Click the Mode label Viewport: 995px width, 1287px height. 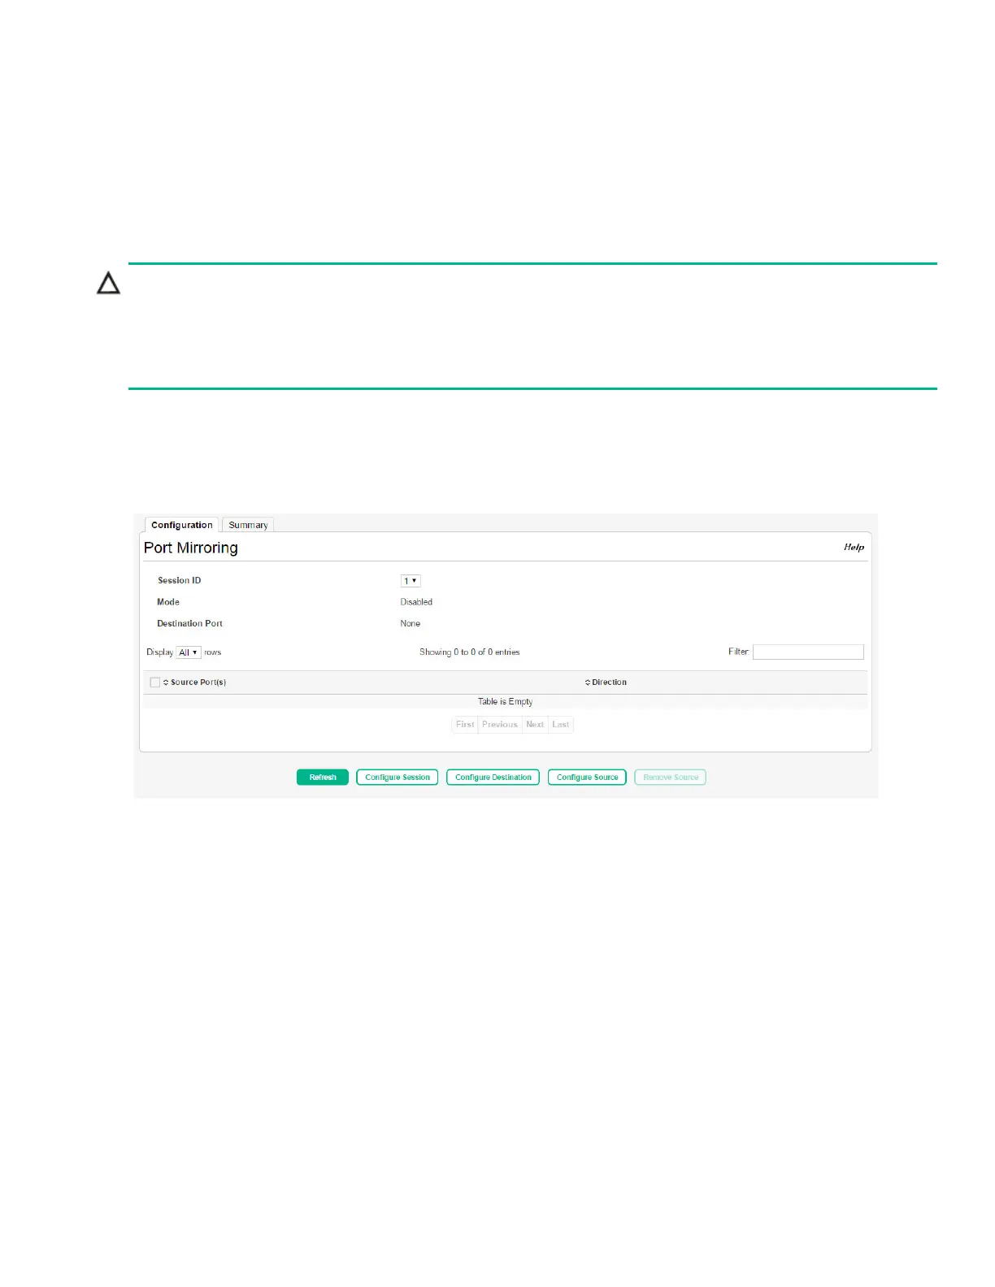[x=168, y=602]
